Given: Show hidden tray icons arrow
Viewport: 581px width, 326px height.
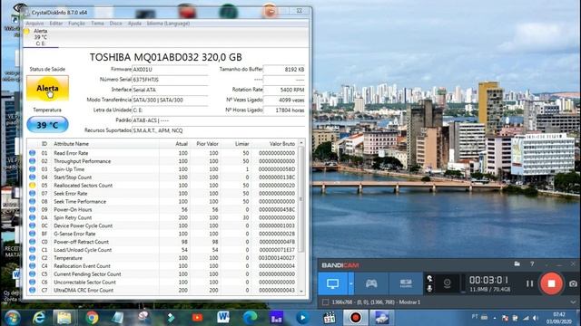Looking at the screenshot, I should pyautogui.click(x=494, y=318).
